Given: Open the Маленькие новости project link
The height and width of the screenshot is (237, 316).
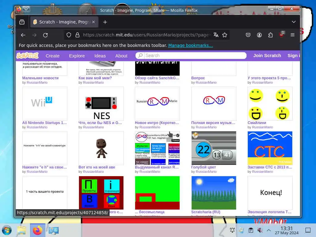Looking at the screenshot, I should point(40,78).
